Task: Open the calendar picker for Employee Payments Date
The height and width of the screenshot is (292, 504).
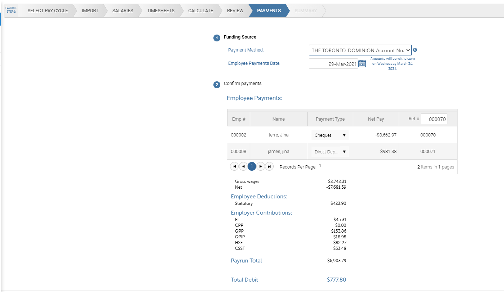Action: click(362, 63)
